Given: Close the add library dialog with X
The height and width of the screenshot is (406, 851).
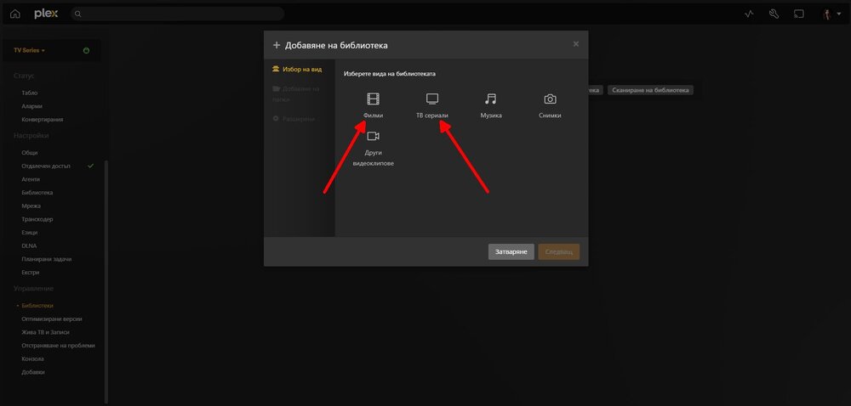Looking at the screenshot, I should (576, 44).
